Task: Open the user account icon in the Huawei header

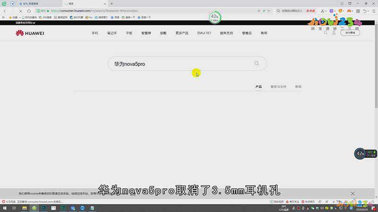Action: 334,33
